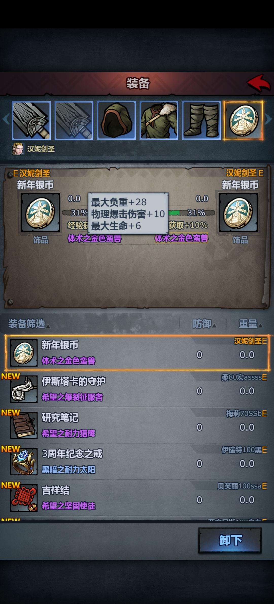Select the fur-collar body armor slot
274x604 pixels.
click(x=159, y=120)
